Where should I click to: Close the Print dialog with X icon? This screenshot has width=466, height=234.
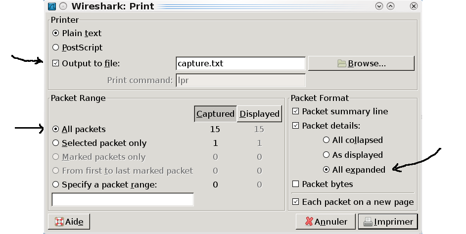(414, 6)
